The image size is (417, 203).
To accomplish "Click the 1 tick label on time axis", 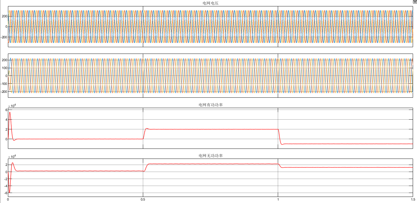I will pos(278,200).
